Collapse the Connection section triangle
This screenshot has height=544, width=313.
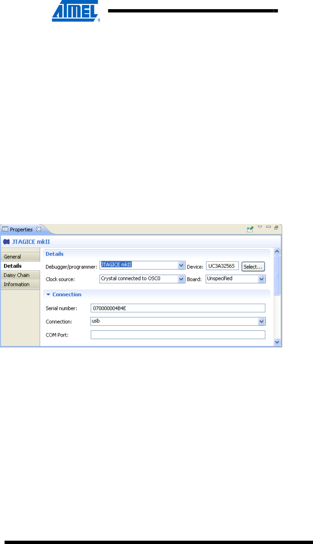coord(48,295)
